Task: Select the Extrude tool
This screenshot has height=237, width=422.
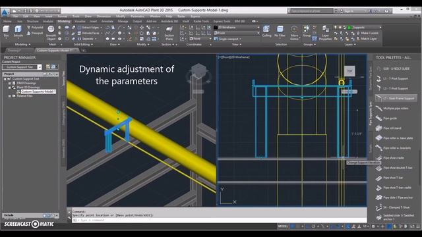Action: click(x=18, y=31)
